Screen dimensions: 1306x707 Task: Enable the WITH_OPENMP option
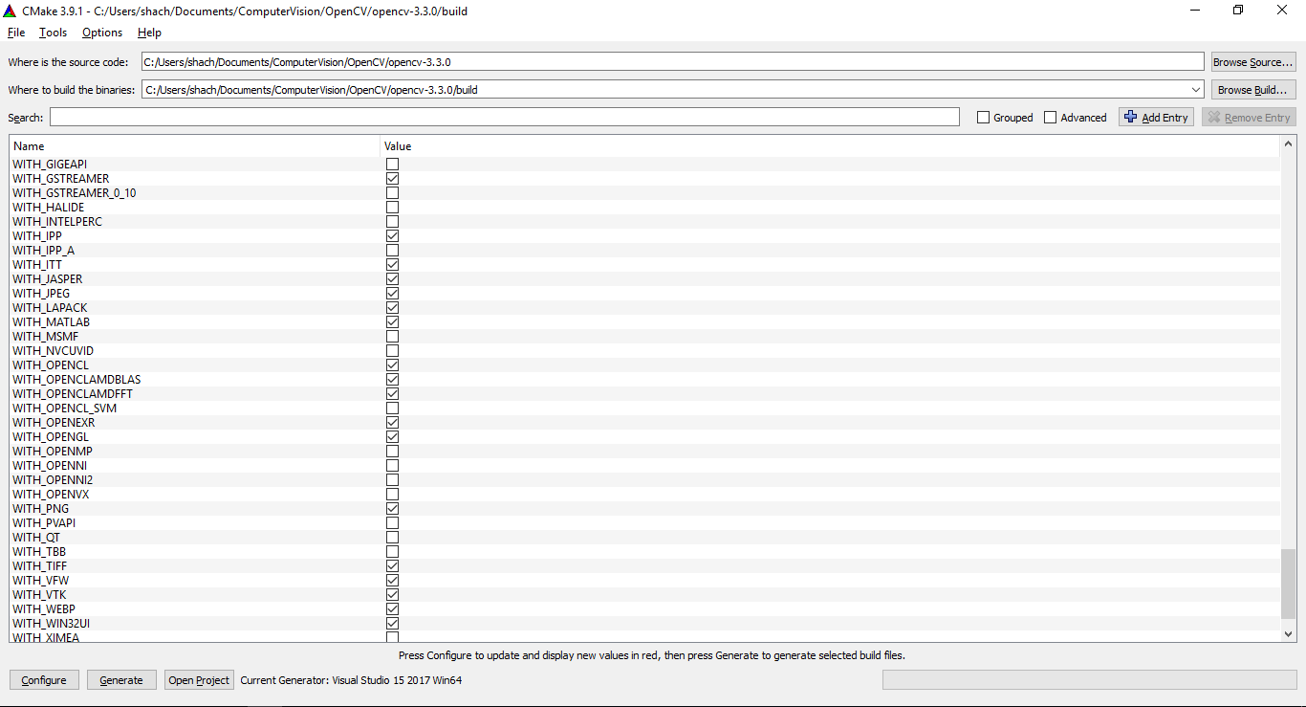point(392,451)
